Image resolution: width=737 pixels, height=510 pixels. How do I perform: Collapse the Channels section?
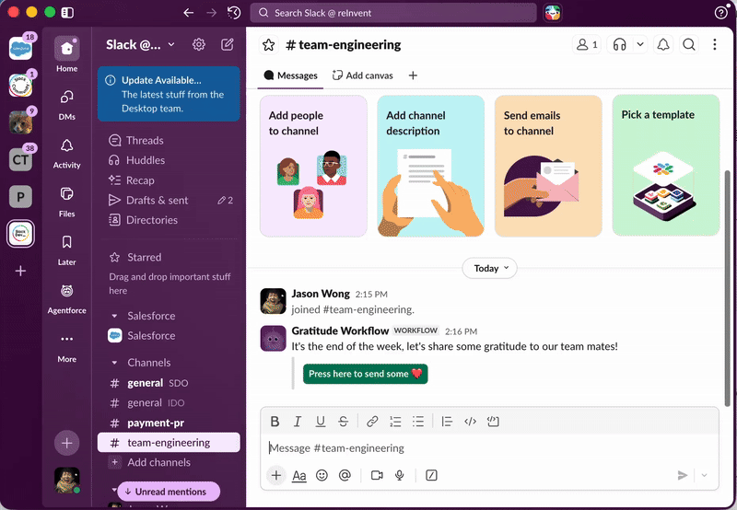click(114, 363)
